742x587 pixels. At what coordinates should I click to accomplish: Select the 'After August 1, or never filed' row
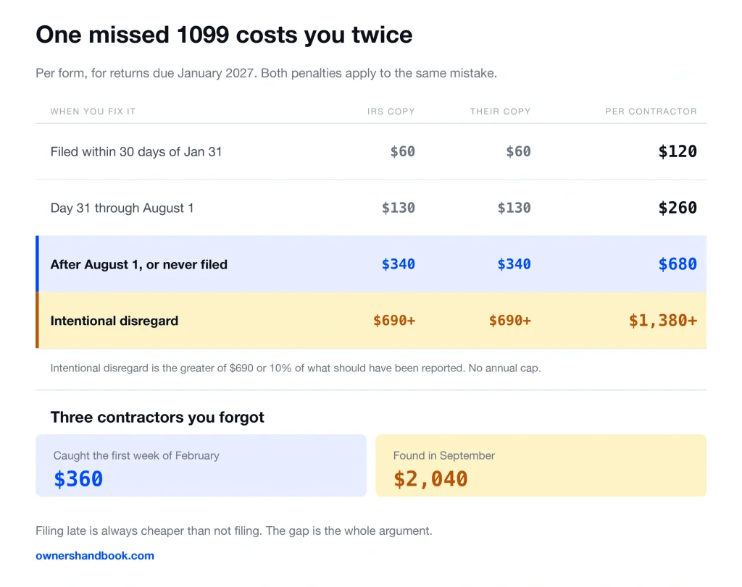[371, 263]
